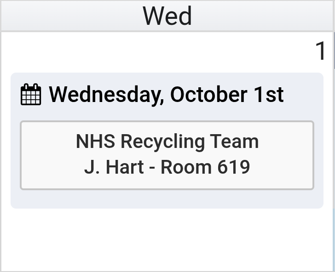
Task: Click the J. Hart name in the event
Action: (x=114, y=167)
